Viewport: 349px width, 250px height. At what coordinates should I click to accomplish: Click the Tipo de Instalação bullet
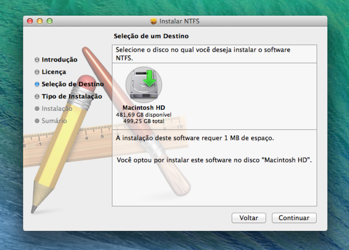coord(37,96)
